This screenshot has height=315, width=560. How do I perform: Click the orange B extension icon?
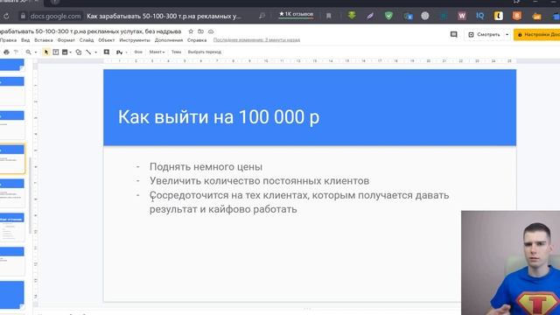tap(517, 16)
